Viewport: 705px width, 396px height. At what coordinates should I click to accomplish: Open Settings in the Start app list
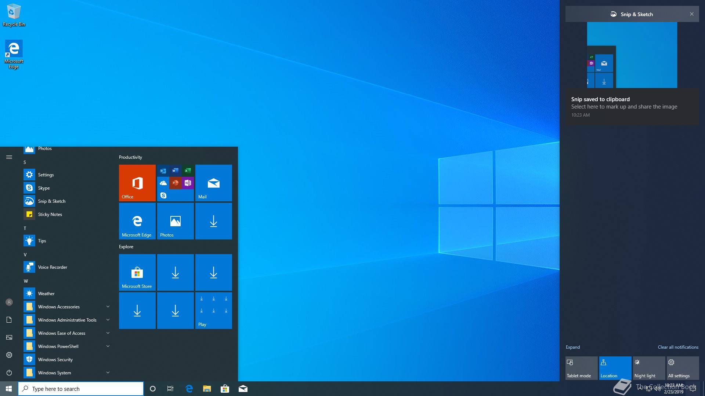point(68,175)
